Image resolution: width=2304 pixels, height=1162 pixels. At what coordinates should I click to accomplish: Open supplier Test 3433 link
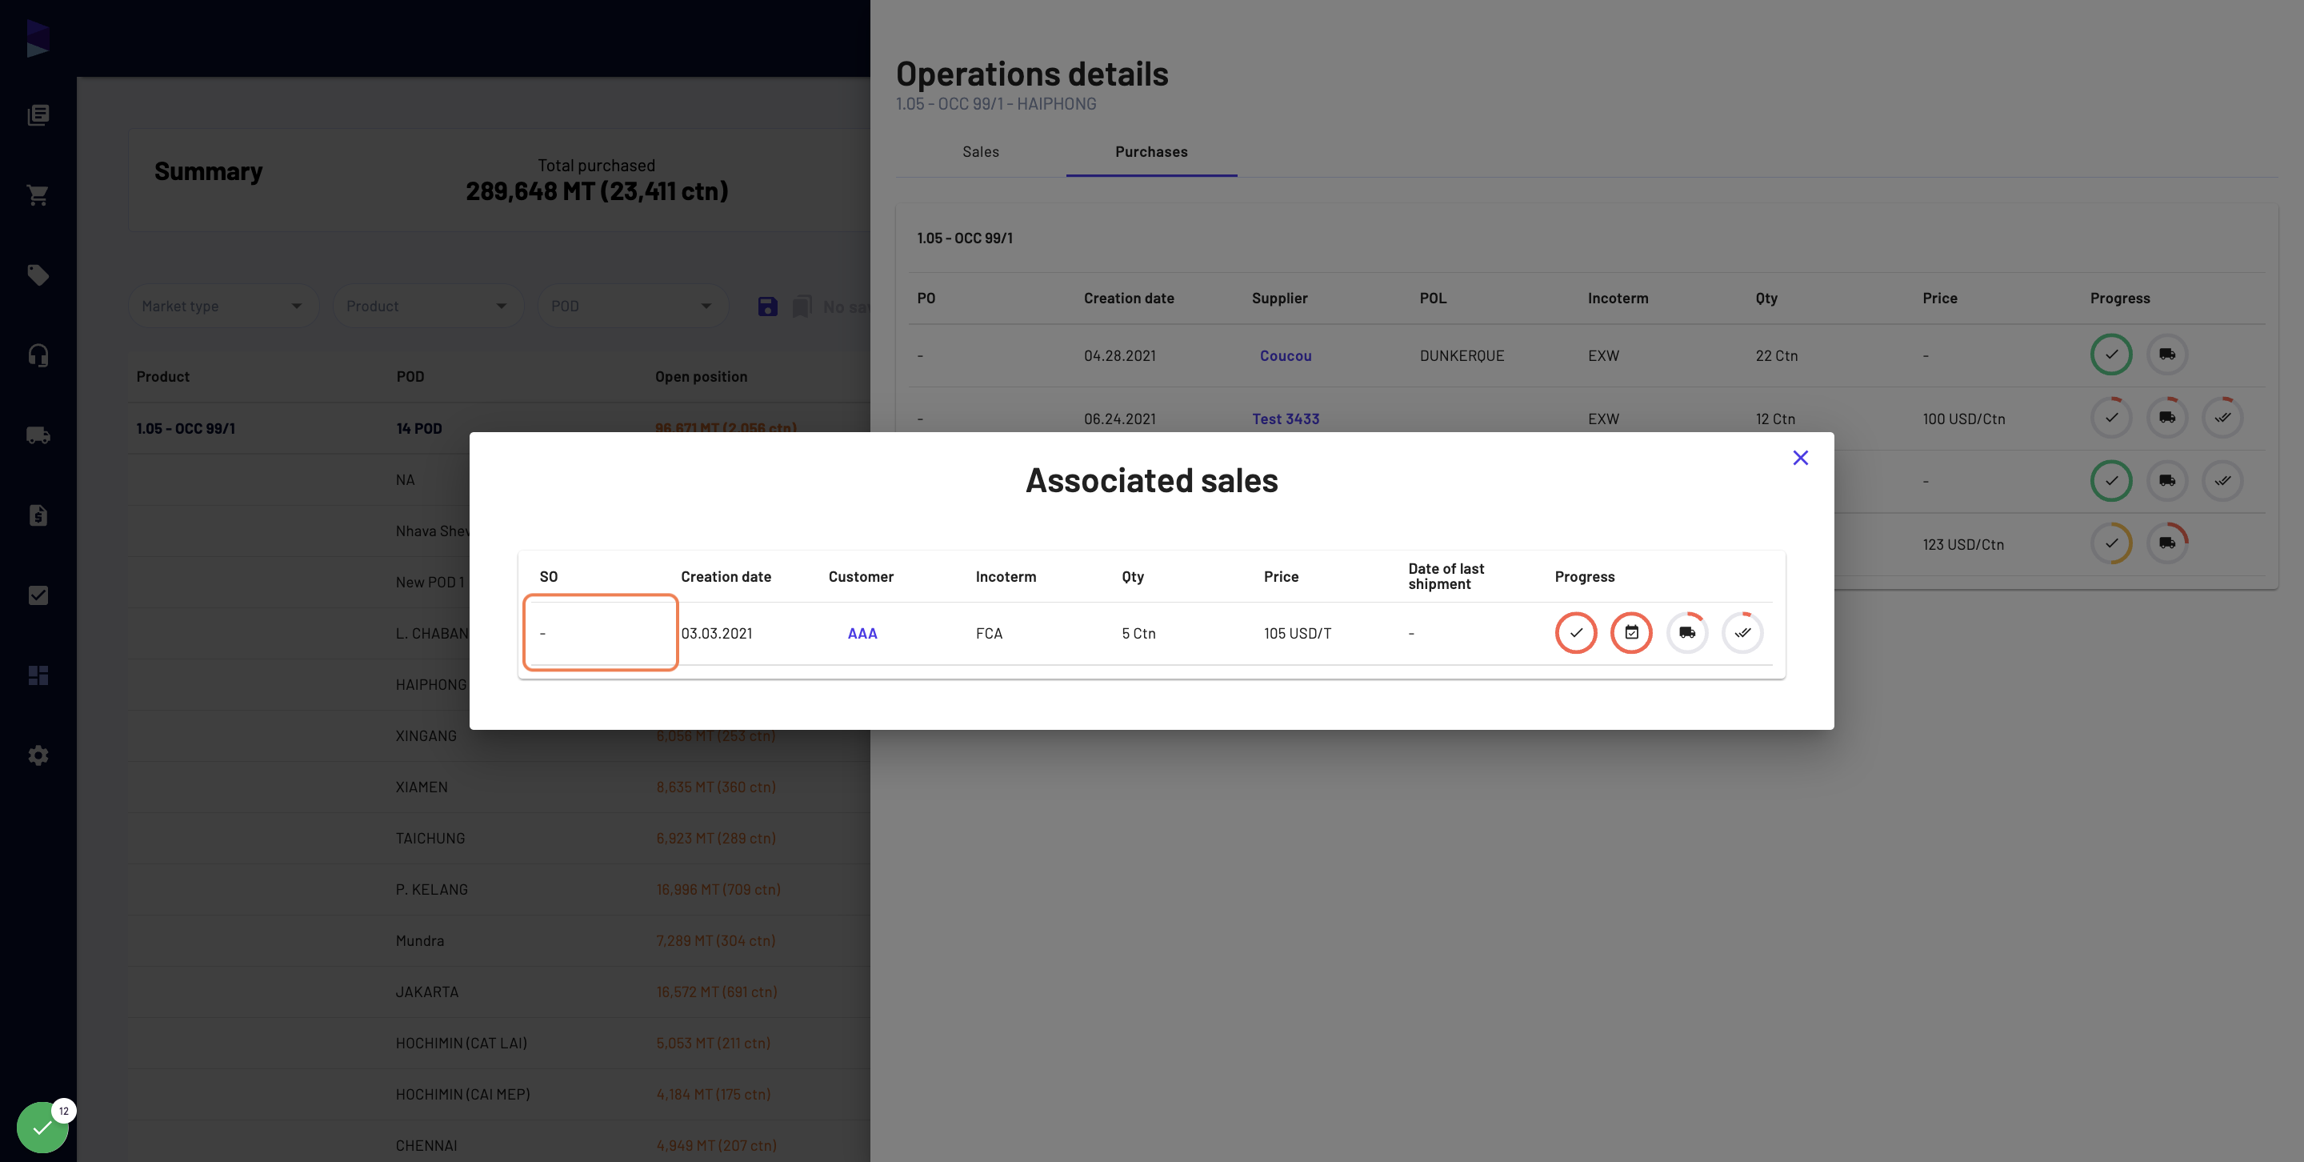(x=1286, y=419)
